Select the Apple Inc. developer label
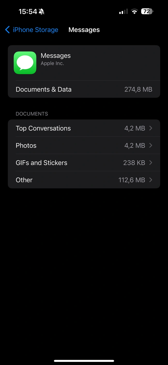 (52, 63)
